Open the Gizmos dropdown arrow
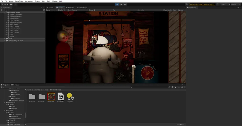The image size is (242, 126). tap(184, 10)
